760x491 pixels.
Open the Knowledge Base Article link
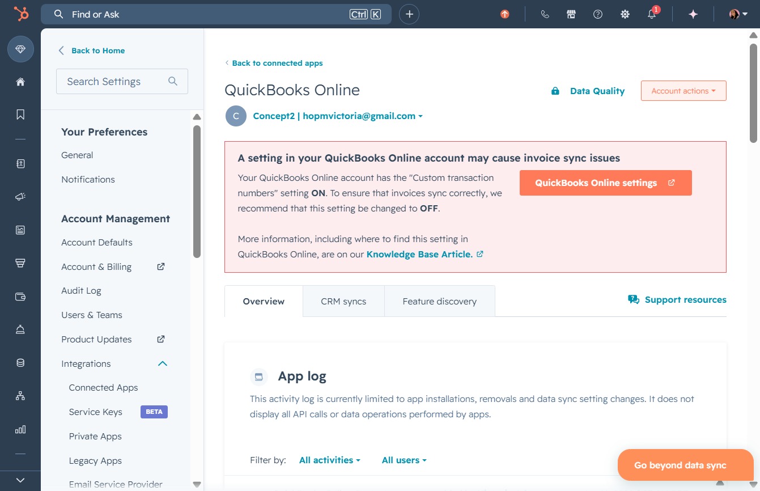(424, 255)
